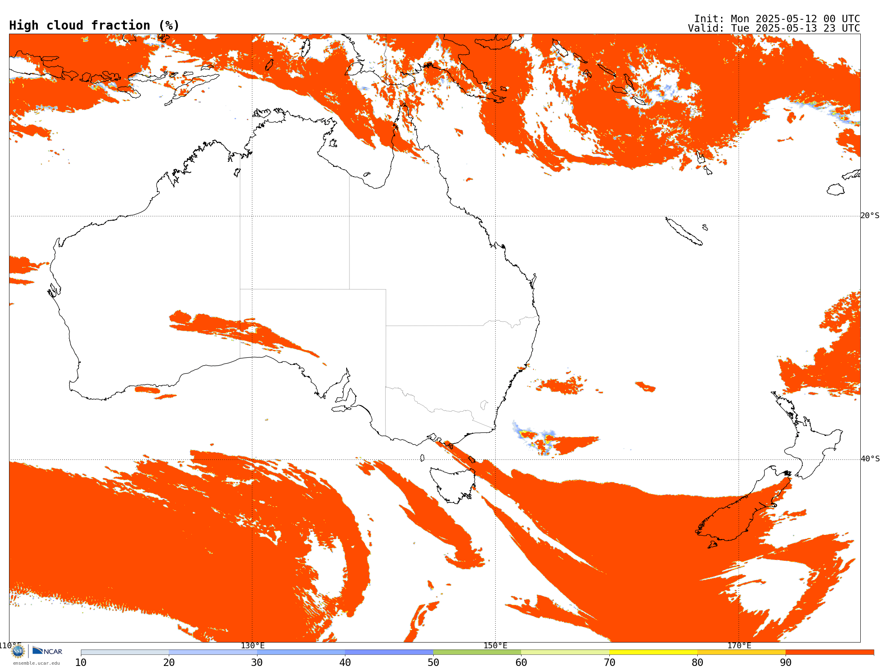Click the colorbar tick label 90
Screen dimensions: 887x668
pos(786,662)
